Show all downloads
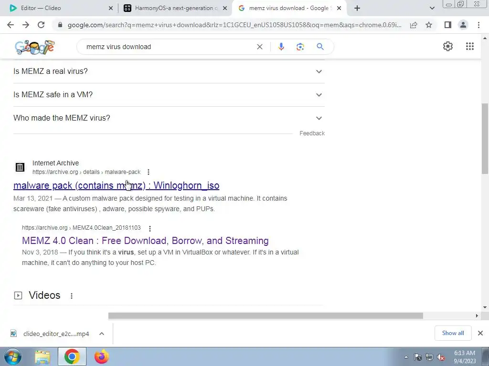 [453, 333]
